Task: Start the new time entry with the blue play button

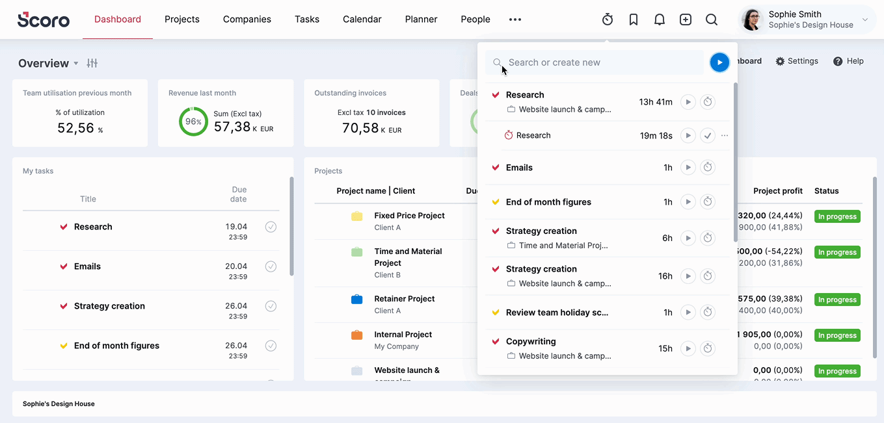Action: 719,62
